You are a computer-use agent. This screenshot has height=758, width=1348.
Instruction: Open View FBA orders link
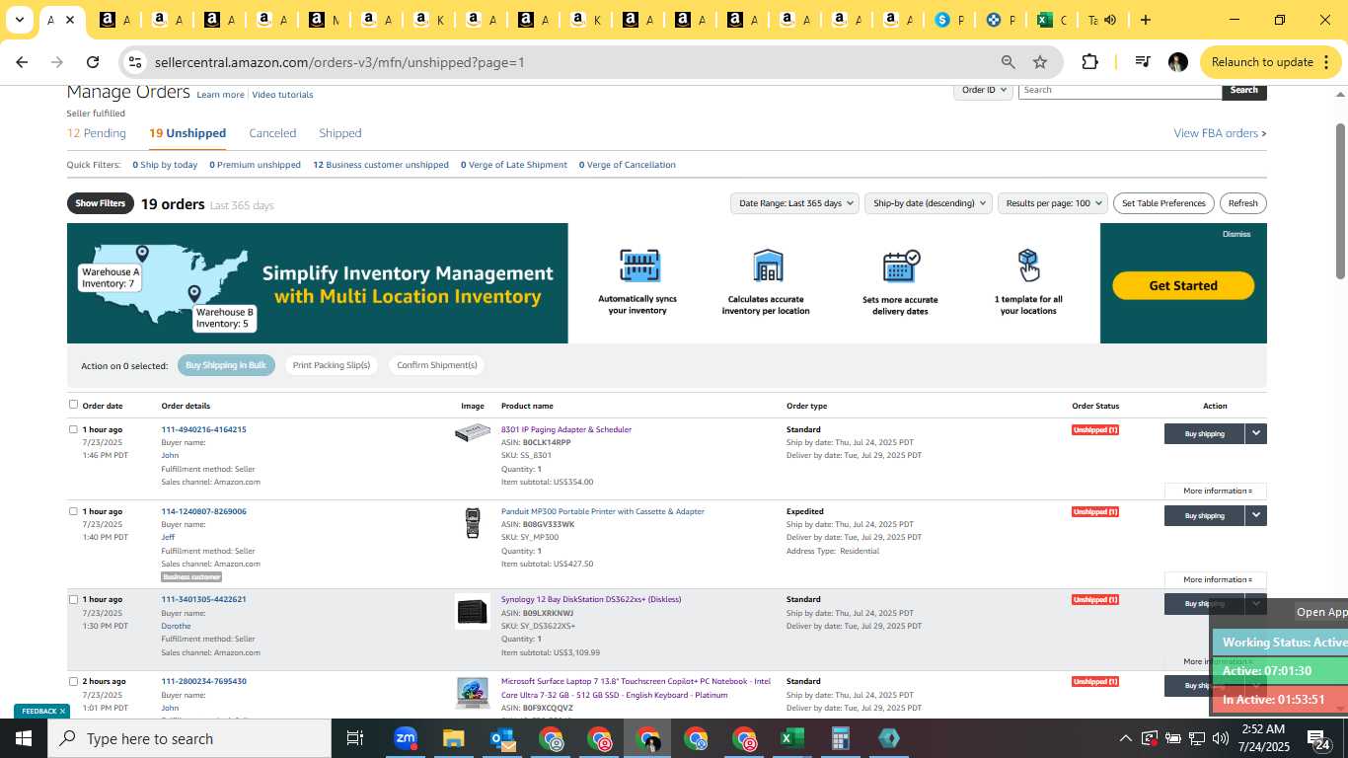1220,133
